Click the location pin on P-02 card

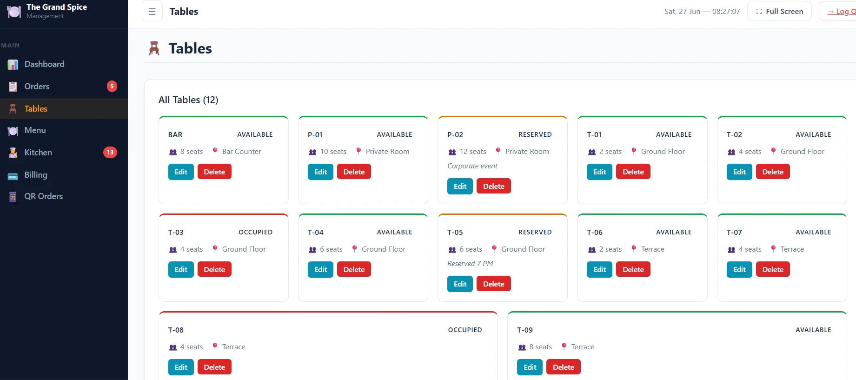point(498,151)
